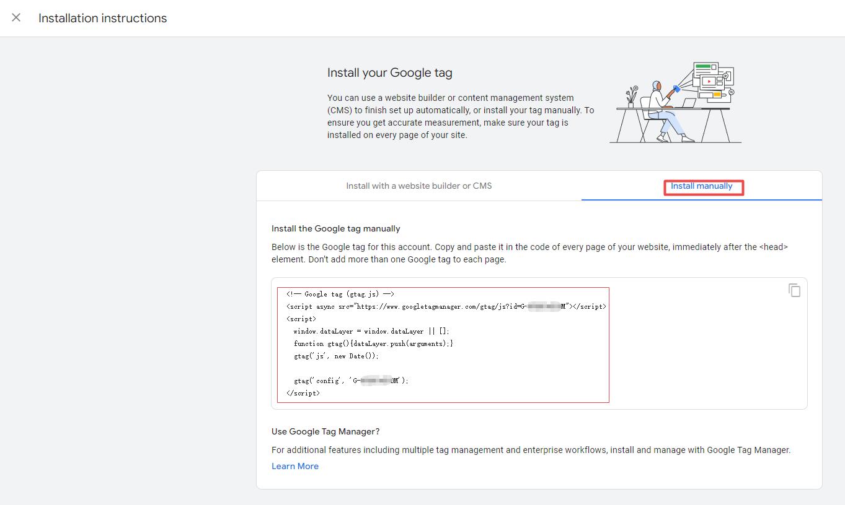
Task: Click the function gtag() code line
Action: (x=373, y=343)
